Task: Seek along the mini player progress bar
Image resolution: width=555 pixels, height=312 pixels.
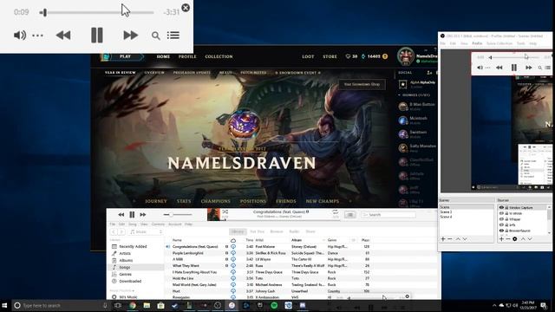Action: click(x=96, y=12)
